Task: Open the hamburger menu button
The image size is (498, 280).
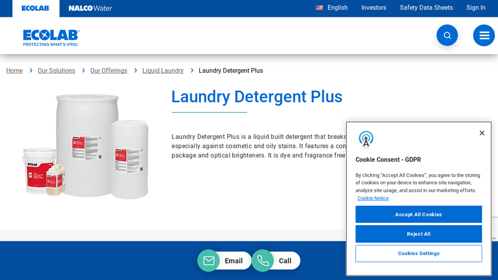Action: pos(484,35)
